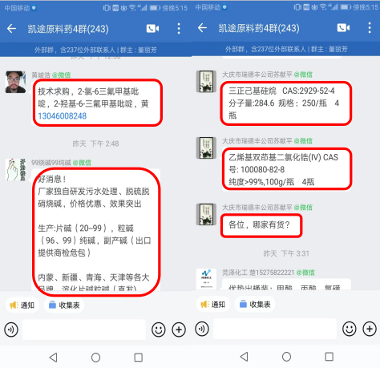
Task: Open three-dot menu in left chat
Action: pos(179,28)
